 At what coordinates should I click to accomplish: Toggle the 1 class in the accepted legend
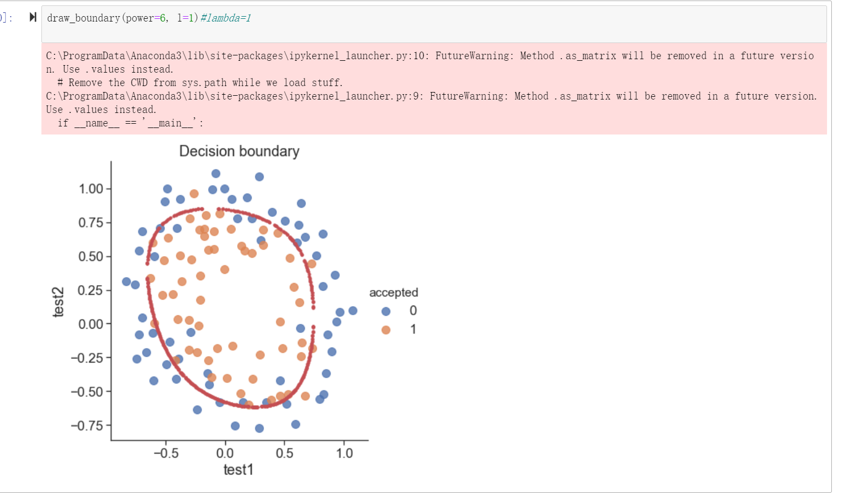(398, 329)
